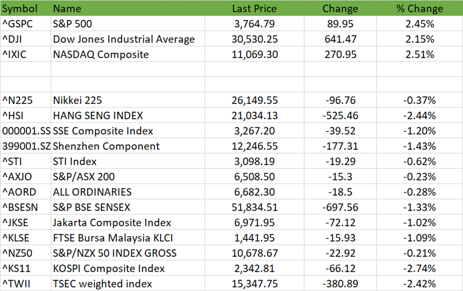Click the '^IXIC' symbol cell

[26, 54]
